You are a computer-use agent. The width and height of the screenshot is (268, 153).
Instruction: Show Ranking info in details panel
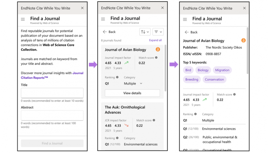click(195, 114)
